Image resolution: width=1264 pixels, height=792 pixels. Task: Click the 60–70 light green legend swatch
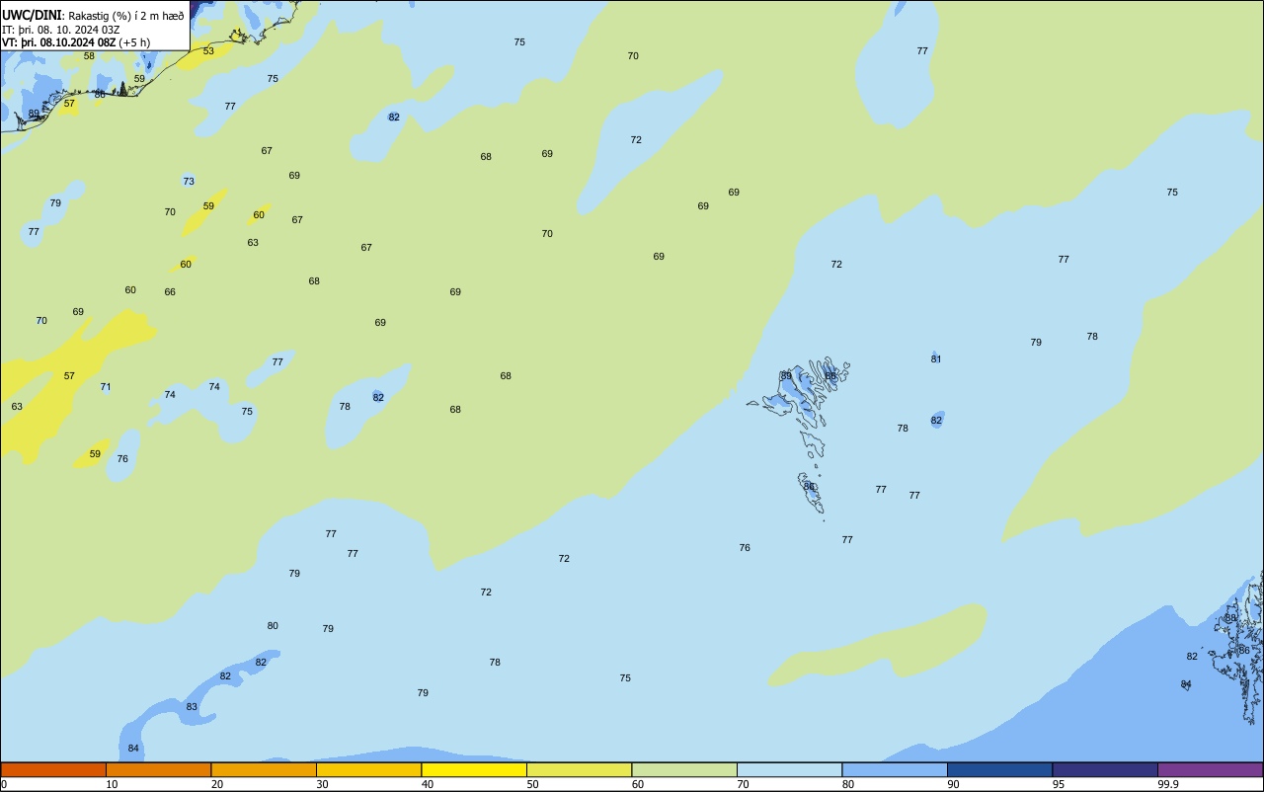click(x=684, y=769)
